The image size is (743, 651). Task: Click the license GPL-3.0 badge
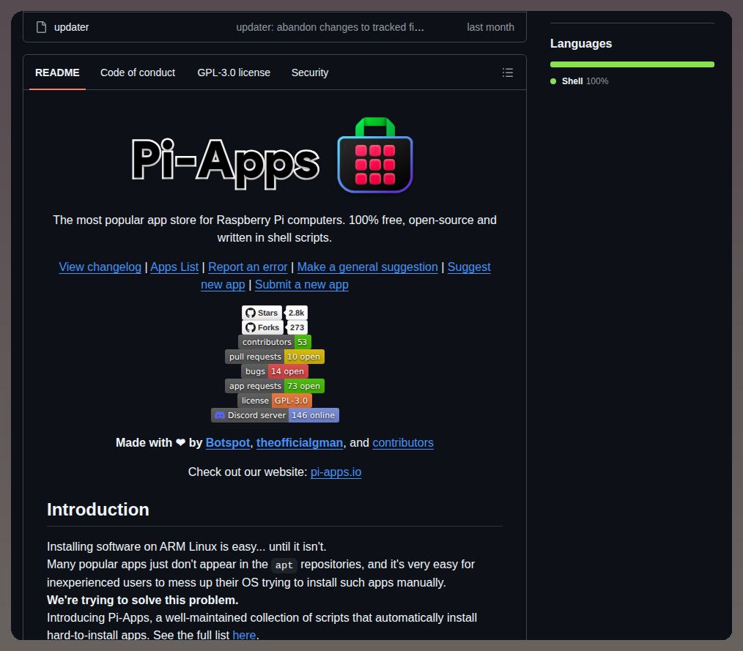275,401
